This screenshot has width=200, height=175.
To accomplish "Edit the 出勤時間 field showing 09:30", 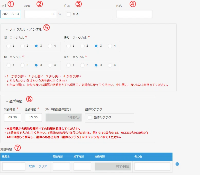I will (x=13, y=118).
